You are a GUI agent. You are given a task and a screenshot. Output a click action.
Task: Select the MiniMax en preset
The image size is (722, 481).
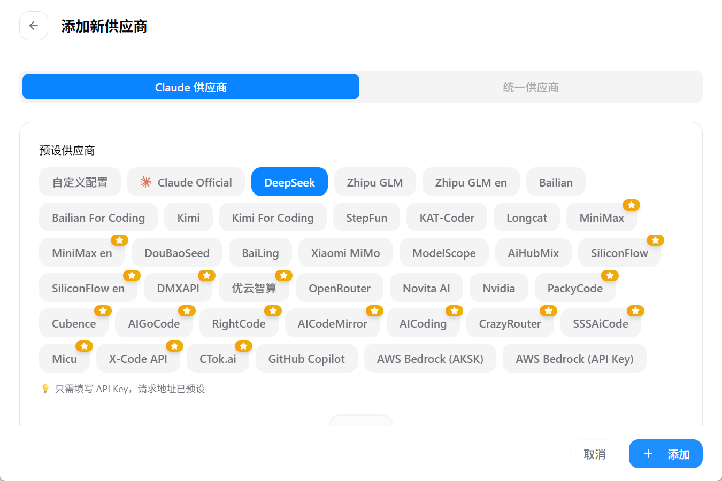click(x=82, y=253)
